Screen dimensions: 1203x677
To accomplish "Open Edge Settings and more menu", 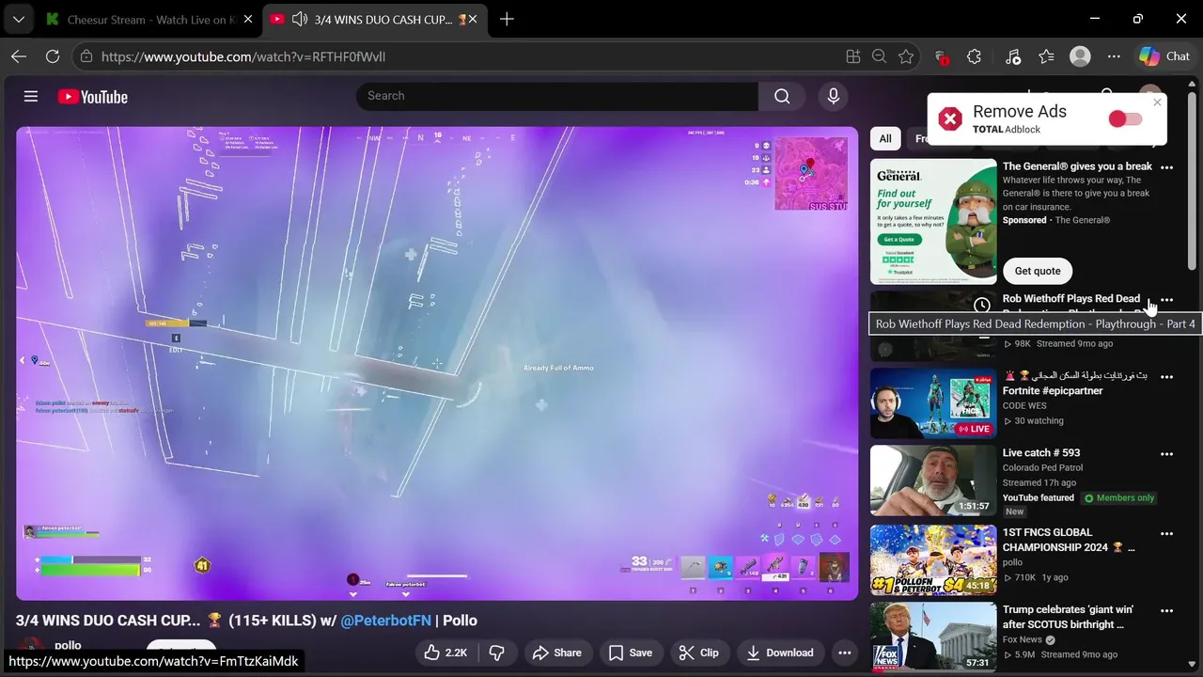I will pyautogui.click(x=1114, y=56).
